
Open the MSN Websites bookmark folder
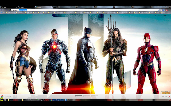(x=143, y=13)
